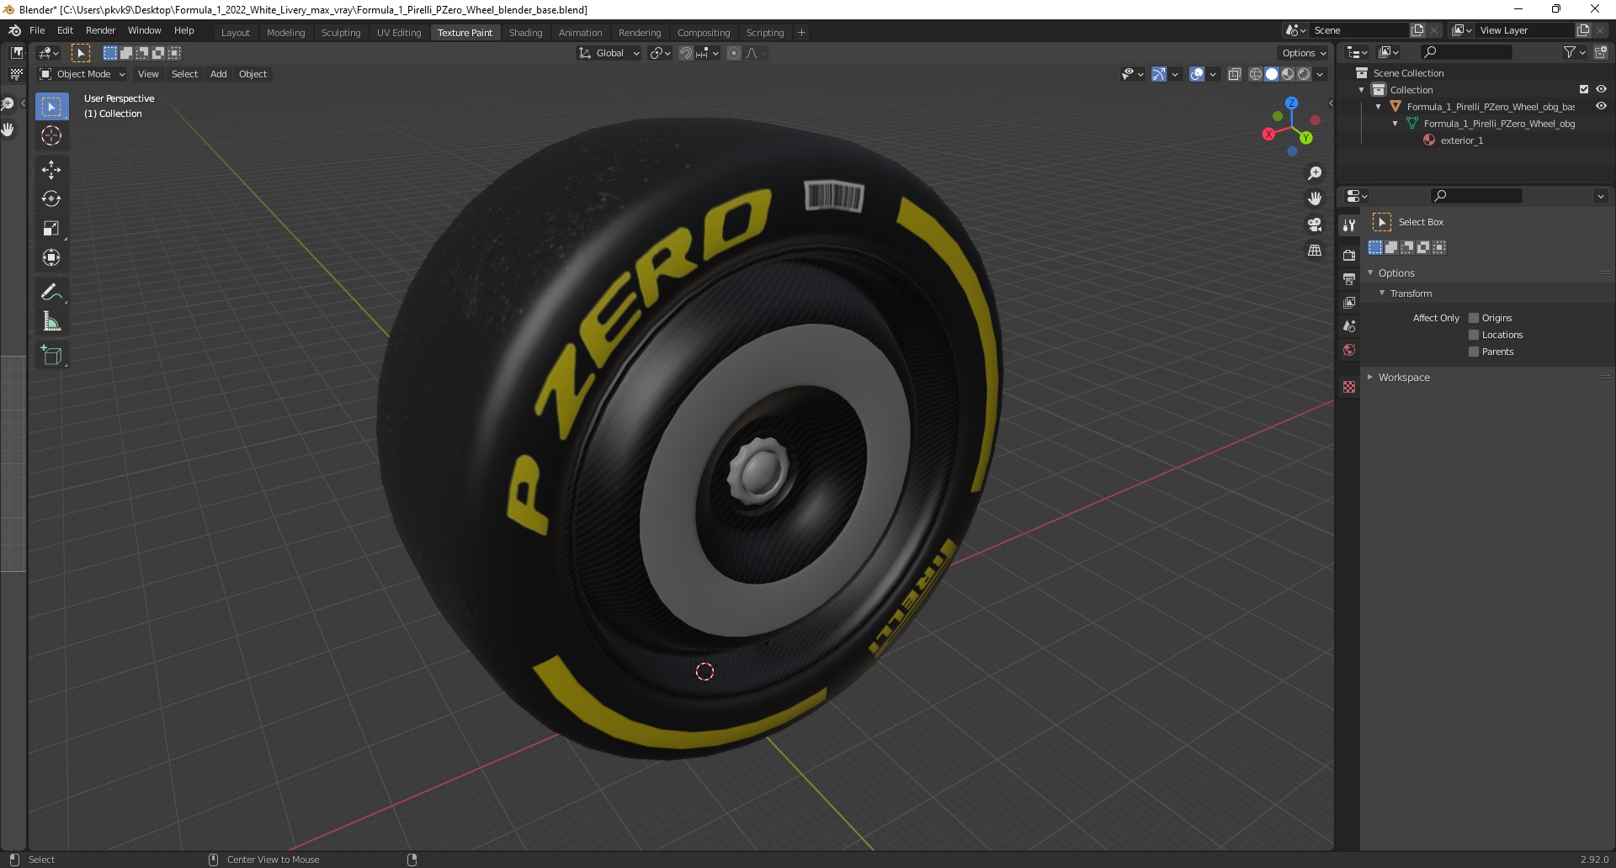Click the viewport pan hand icon
Viewport: 1616px width, 868px height.
[1315, 198]
